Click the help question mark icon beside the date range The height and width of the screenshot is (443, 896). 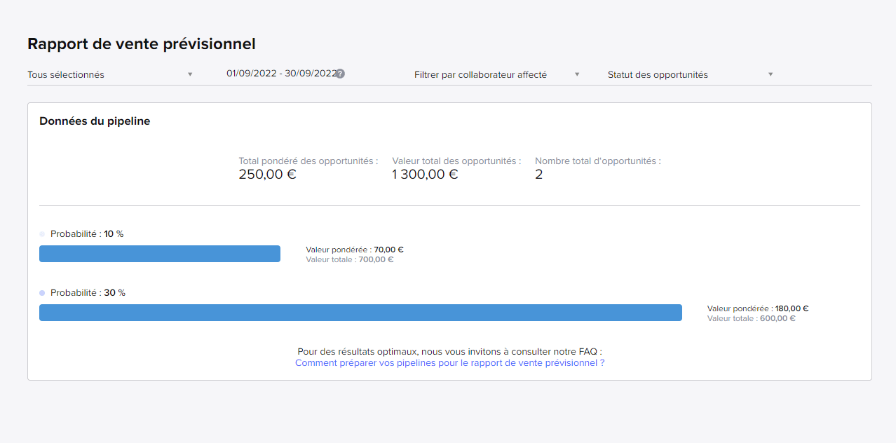[340, 74]
